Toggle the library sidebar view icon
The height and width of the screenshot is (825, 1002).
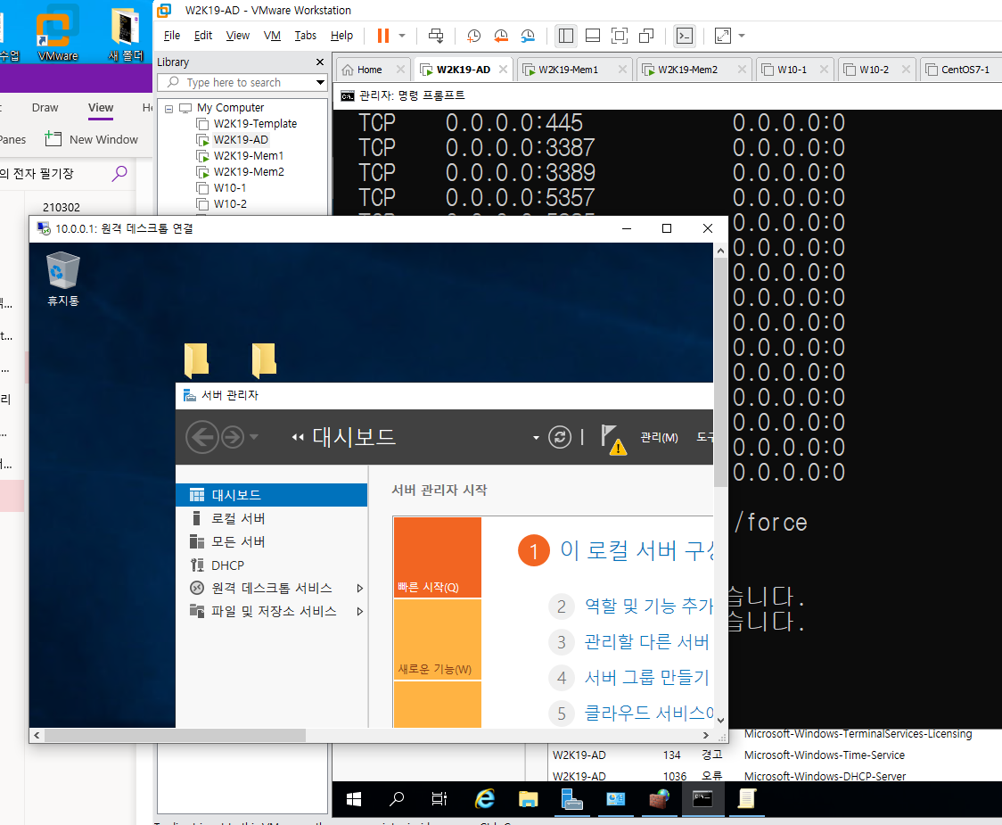566,36
